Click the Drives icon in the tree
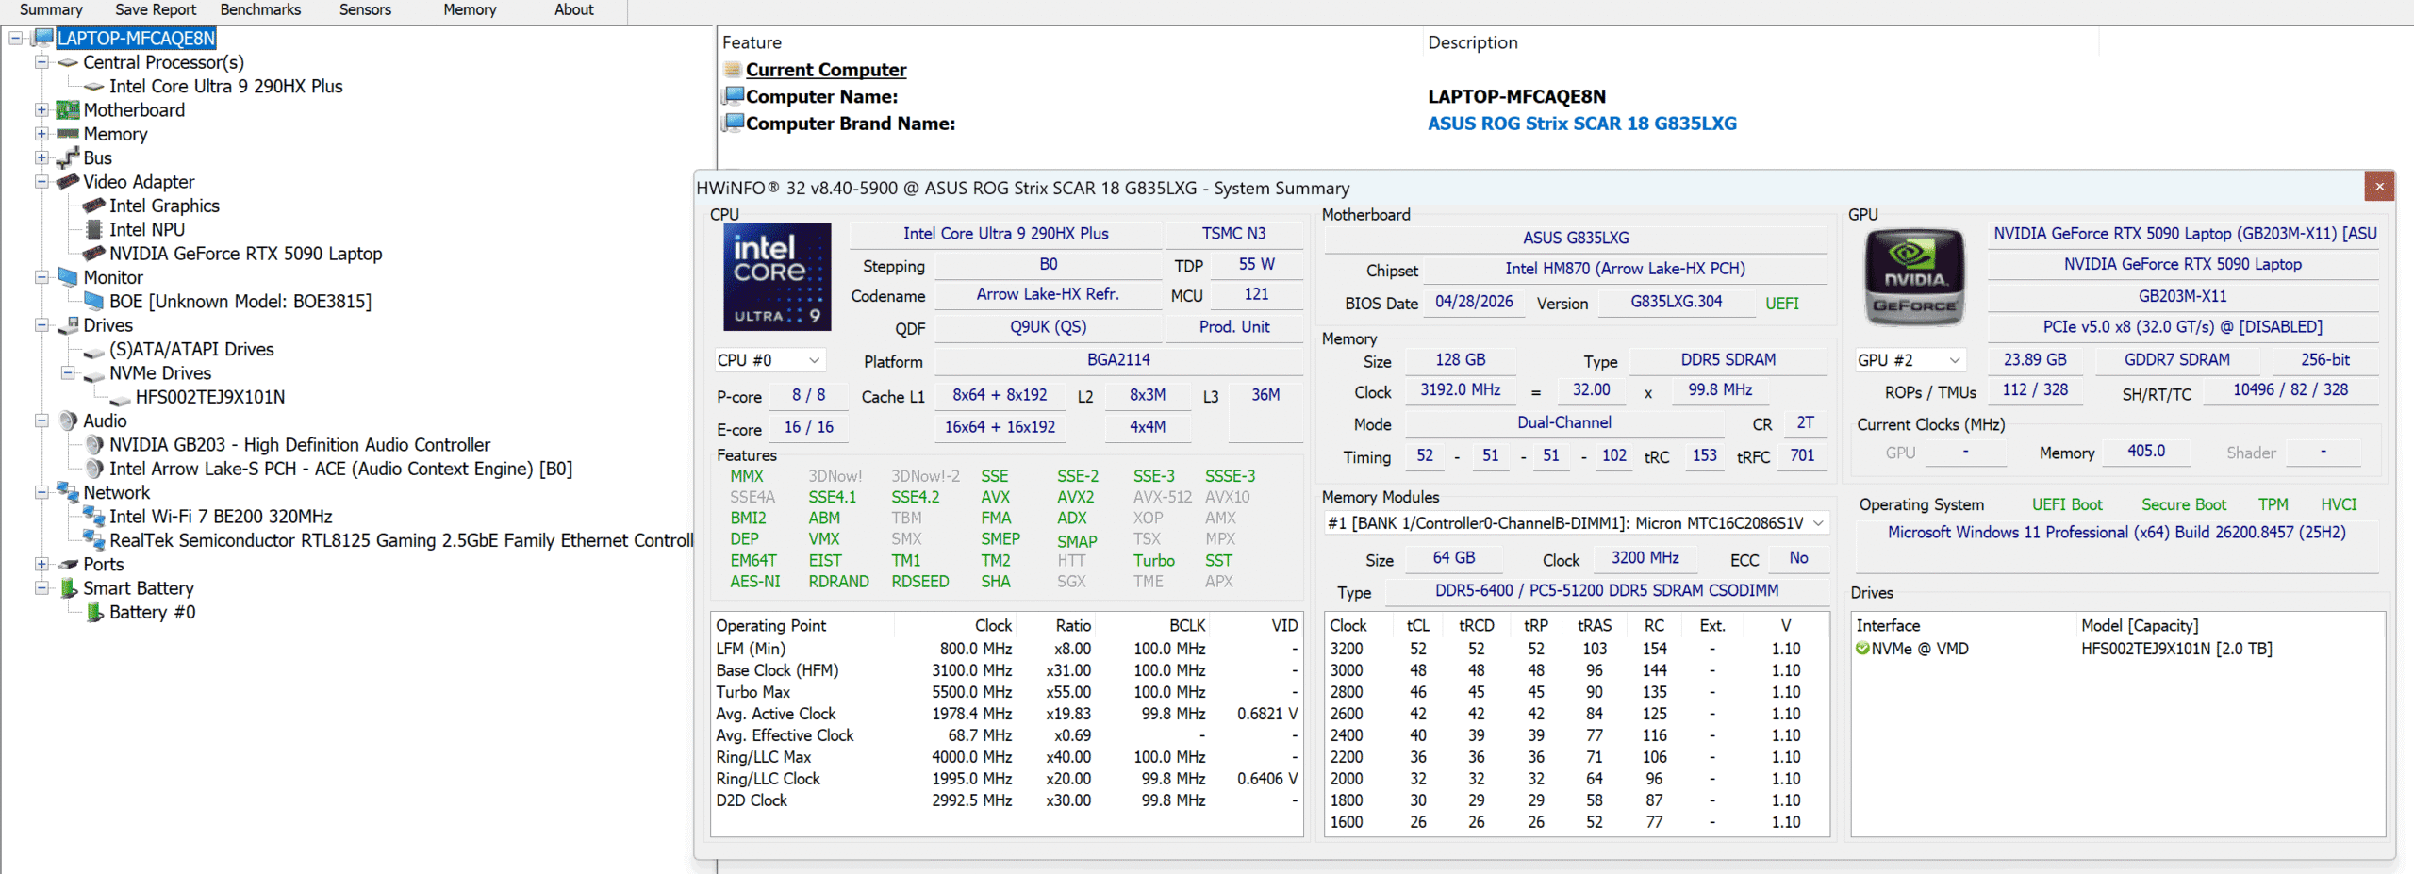2414x874 pixels. pos(68,325)
